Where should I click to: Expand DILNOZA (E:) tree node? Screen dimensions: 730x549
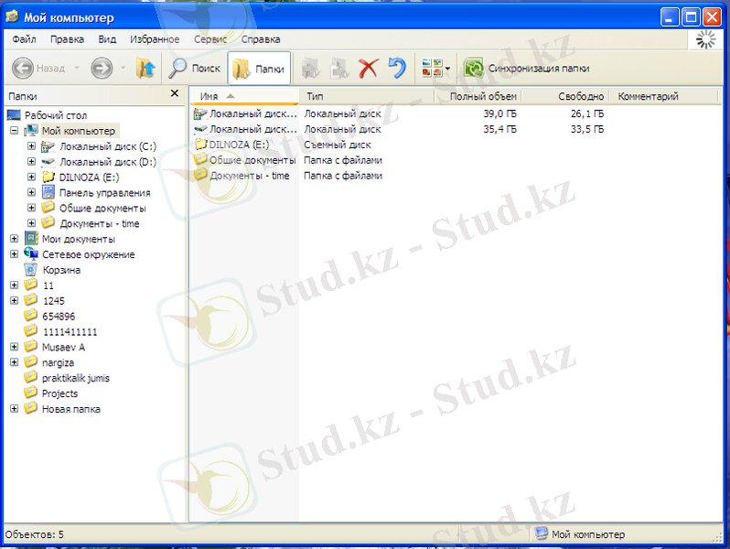click(31, 177)
